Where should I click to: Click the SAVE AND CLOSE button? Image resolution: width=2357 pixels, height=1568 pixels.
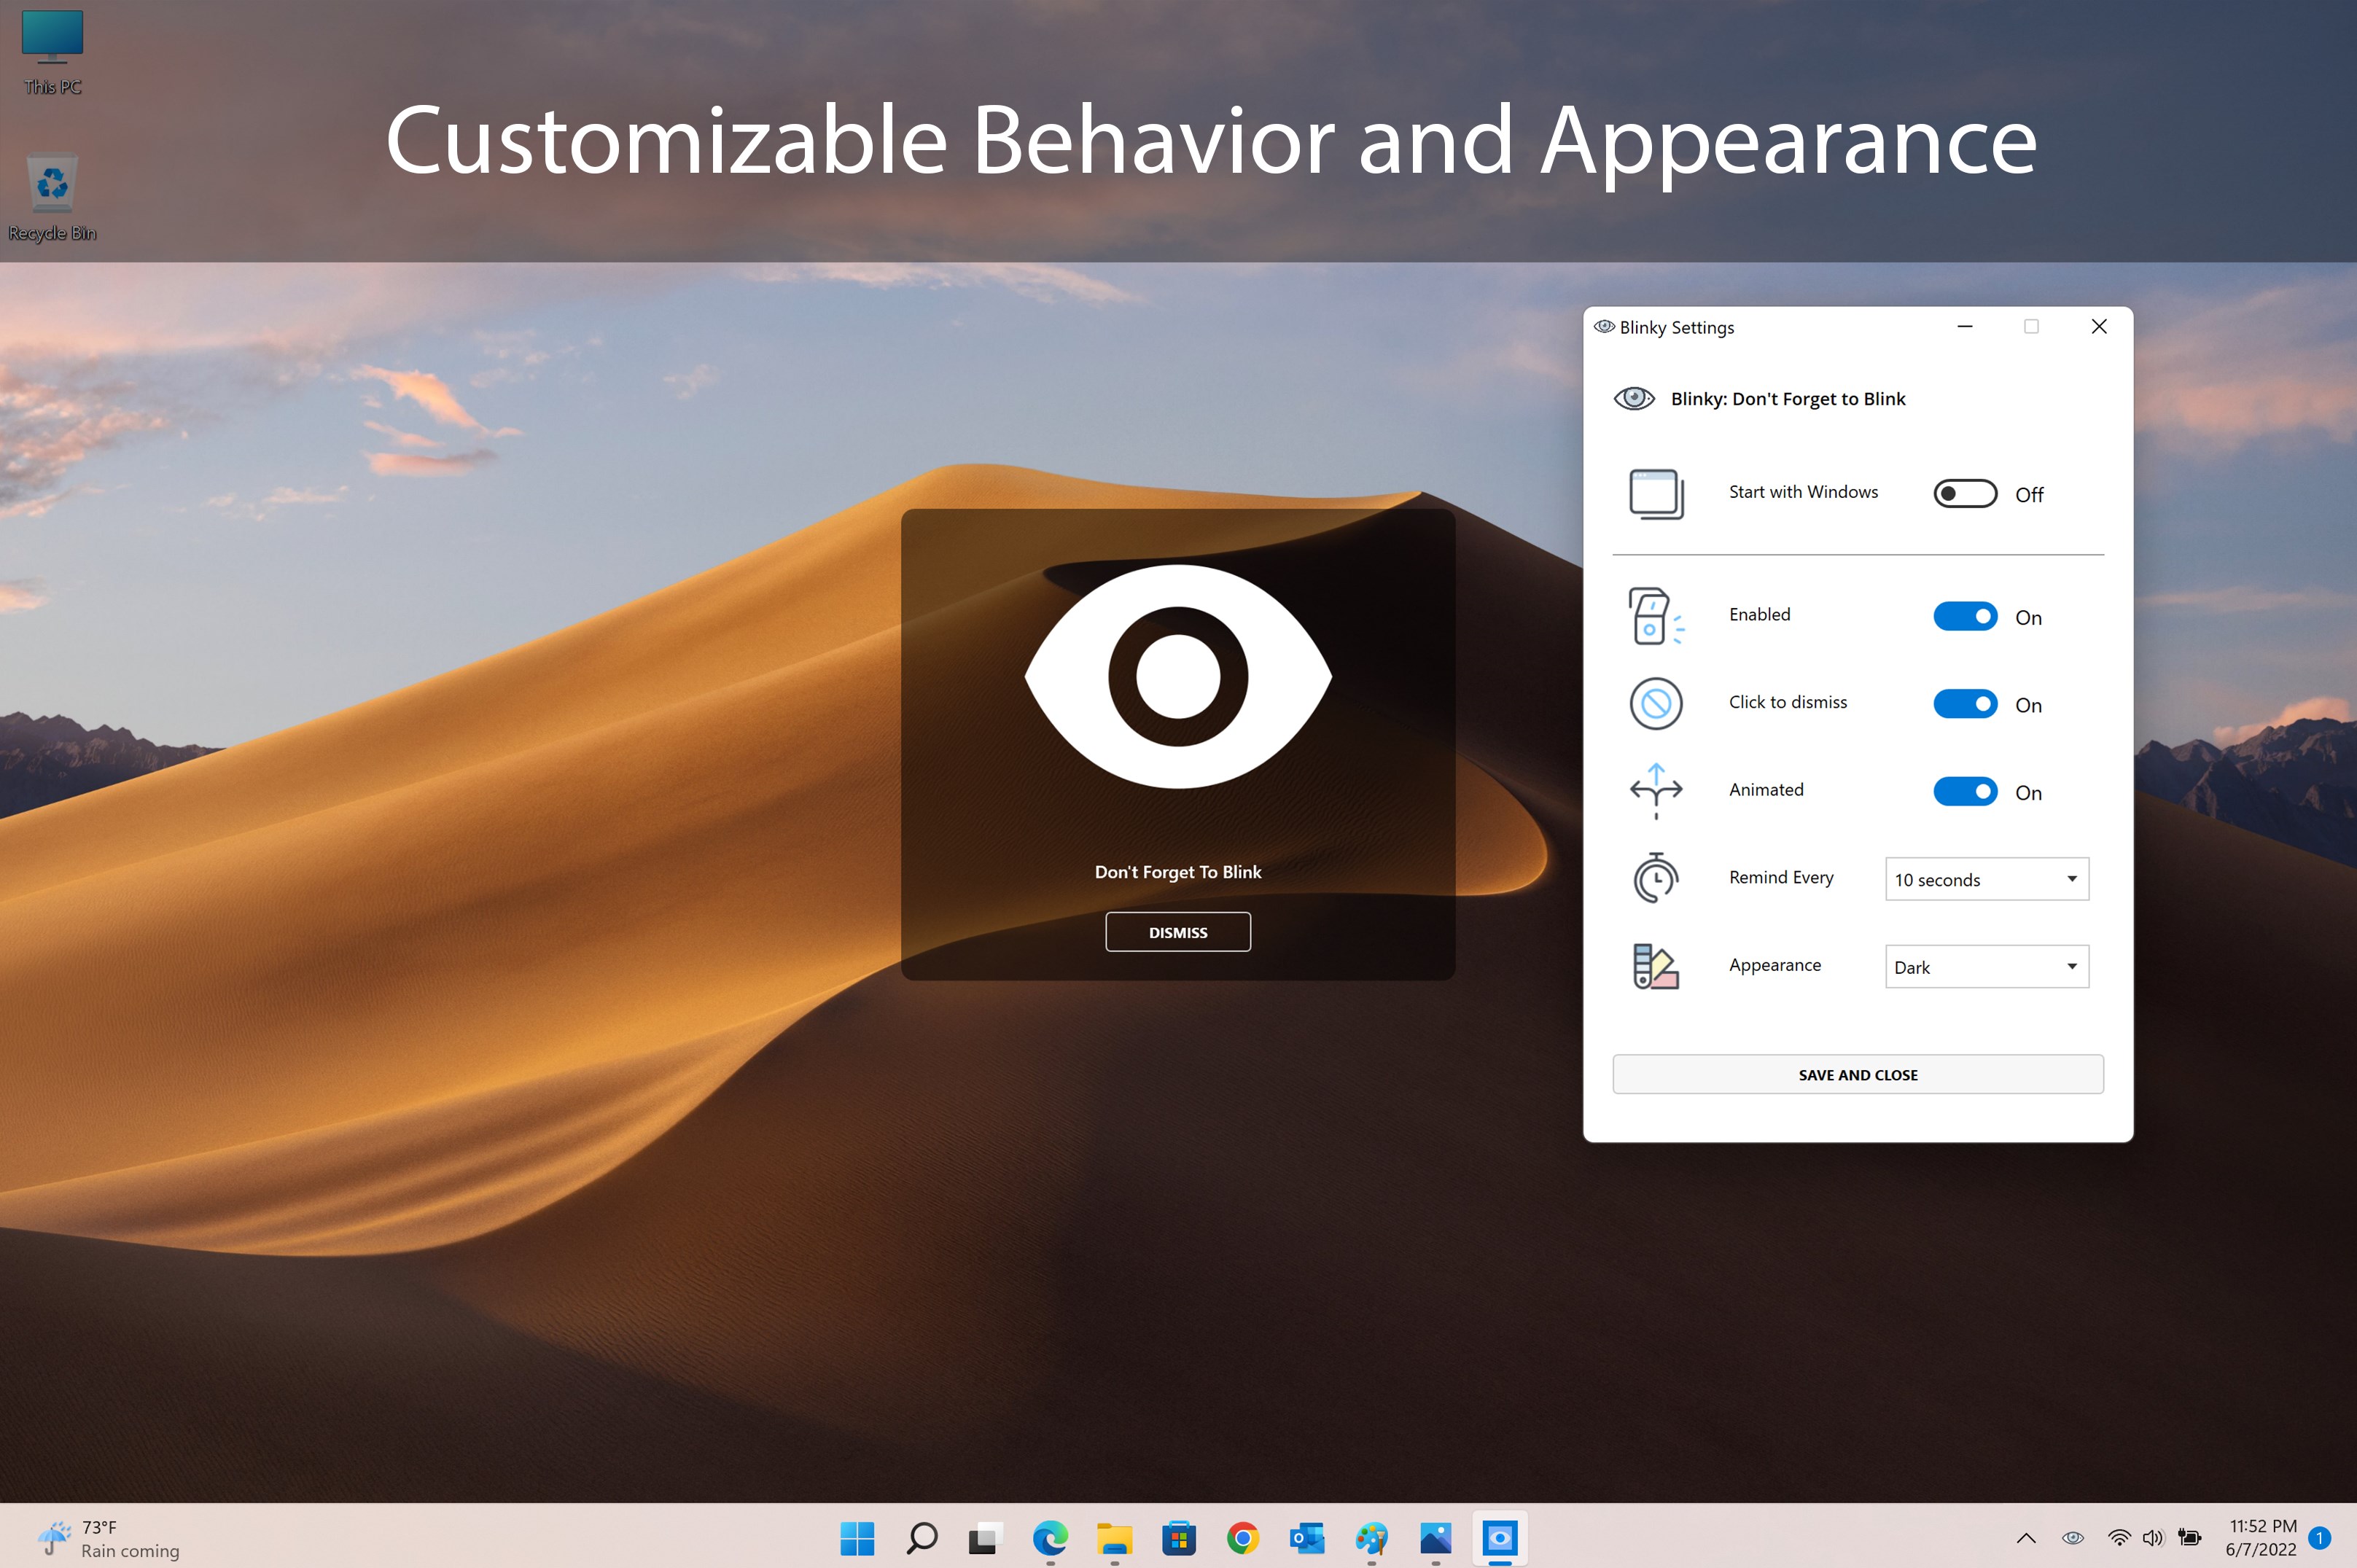coord(1857,1074)
